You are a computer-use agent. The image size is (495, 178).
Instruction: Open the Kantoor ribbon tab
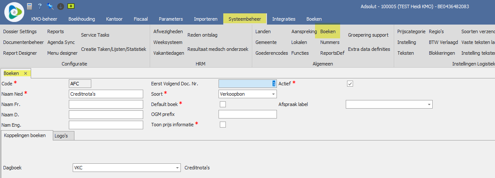click(114, 19)
